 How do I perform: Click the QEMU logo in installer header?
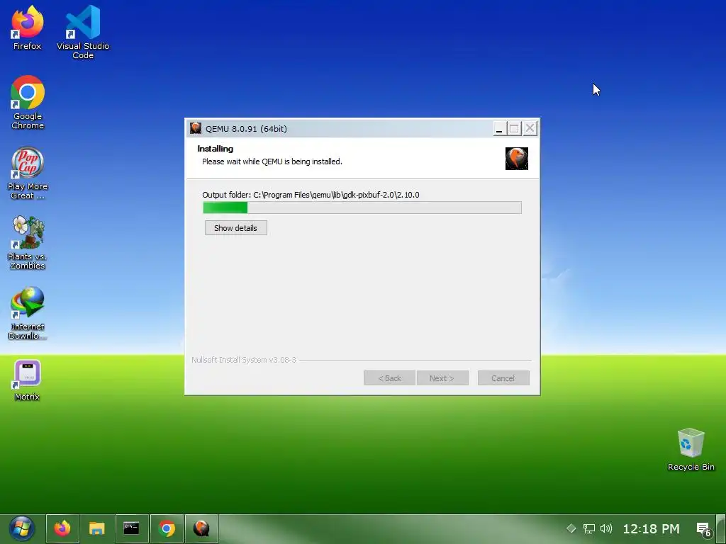[x=517, y=159]
